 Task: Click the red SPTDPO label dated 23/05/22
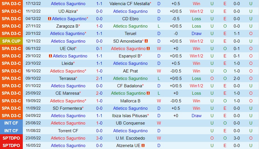pyautogui.click(x=11, y=138)
